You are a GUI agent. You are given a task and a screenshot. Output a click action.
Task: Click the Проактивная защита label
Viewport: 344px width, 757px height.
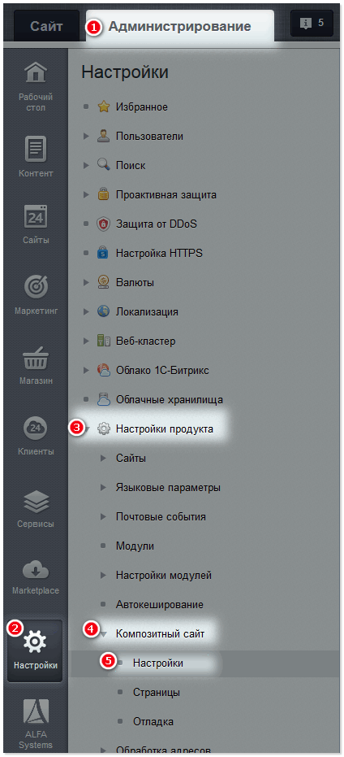pyautogui.click(x=166, y=195)
